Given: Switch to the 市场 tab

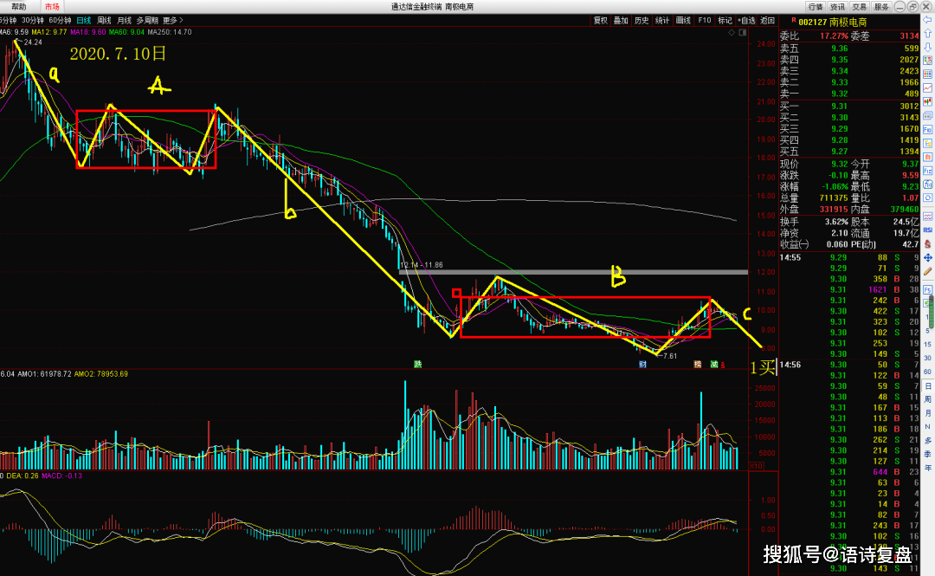Looking at the screenshot, I should tap(53, 6).
